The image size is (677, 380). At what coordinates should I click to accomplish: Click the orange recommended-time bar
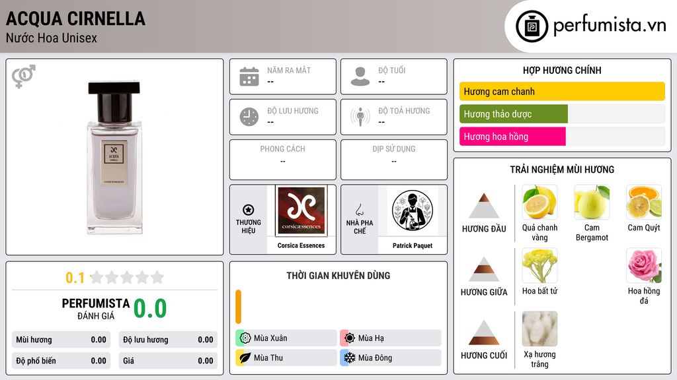238,307
